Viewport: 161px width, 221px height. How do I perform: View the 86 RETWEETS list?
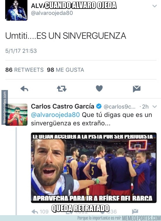[24, 70]
